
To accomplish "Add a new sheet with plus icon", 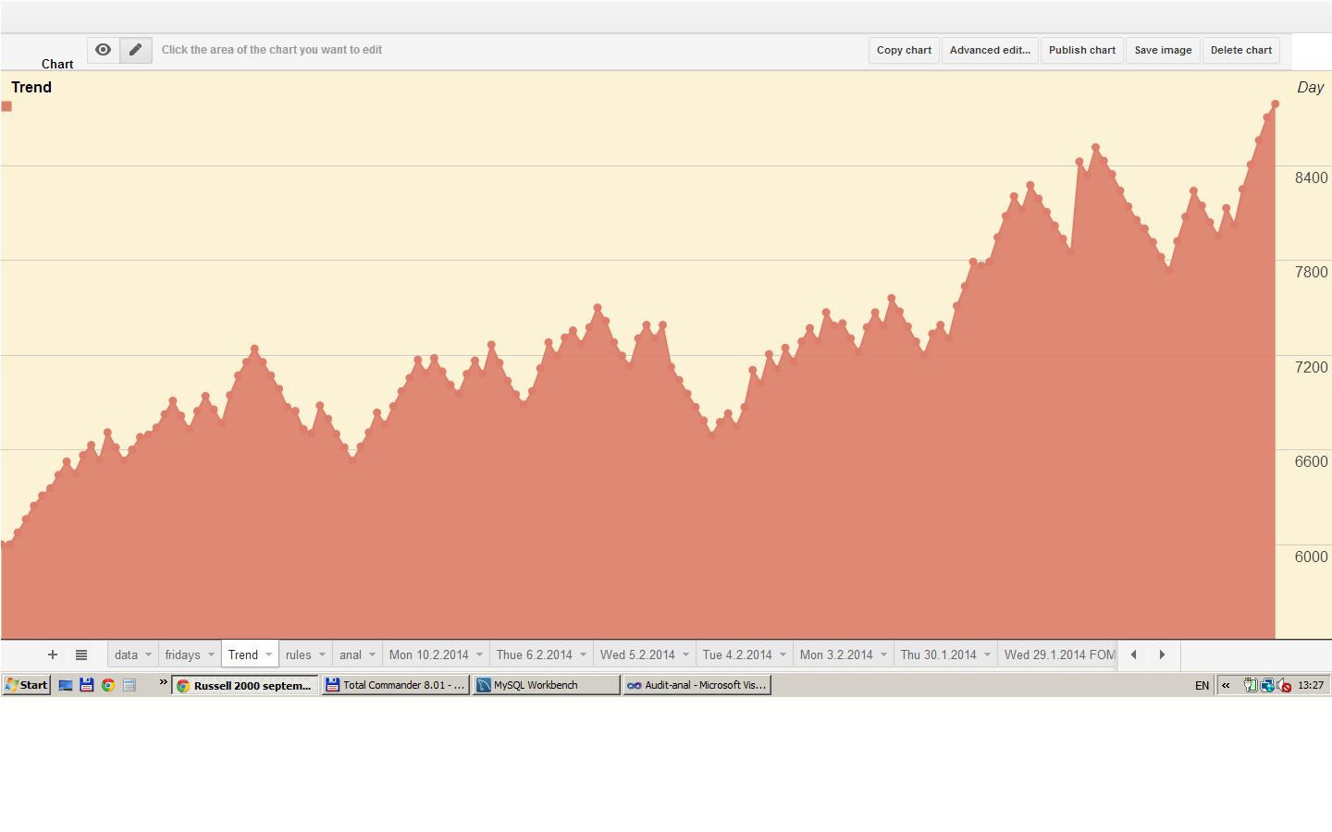I will (53, 655).
